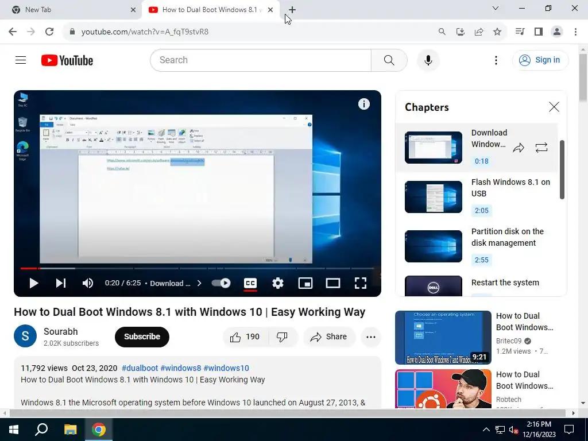588x441 pixels.
Task: Focus the YouTube search box
Action: point(261,60)
